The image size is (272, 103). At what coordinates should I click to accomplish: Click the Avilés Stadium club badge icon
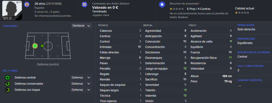click(84, 4)
